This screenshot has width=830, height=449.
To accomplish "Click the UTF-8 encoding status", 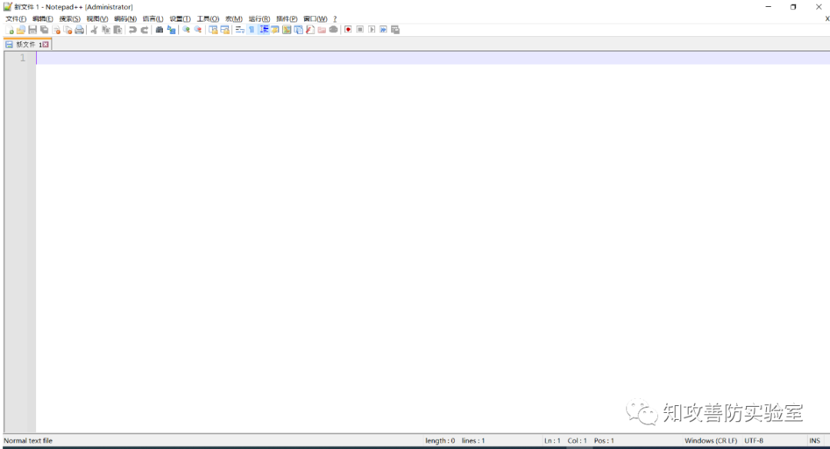I will 754,441.
